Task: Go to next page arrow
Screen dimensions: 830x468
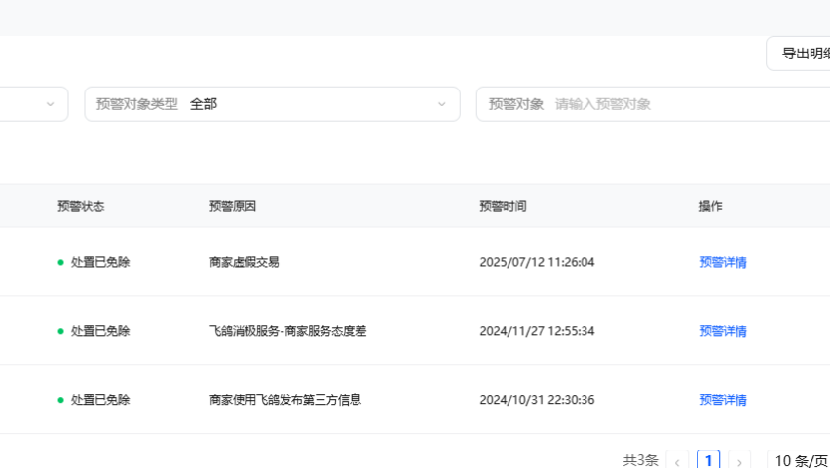Action: click(x=739, y=460)
